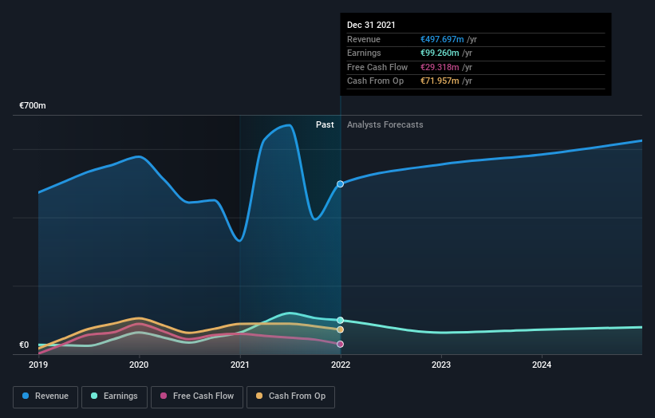The image size is (655, 418).
Task: Select the pink Free Cash Flow data point
Action: coord(341,344)
